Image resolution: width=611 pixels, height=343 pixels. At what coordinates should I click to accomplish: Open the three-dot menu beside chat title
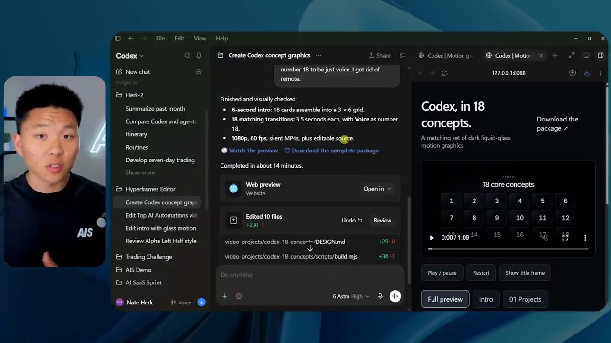point(318,55)
